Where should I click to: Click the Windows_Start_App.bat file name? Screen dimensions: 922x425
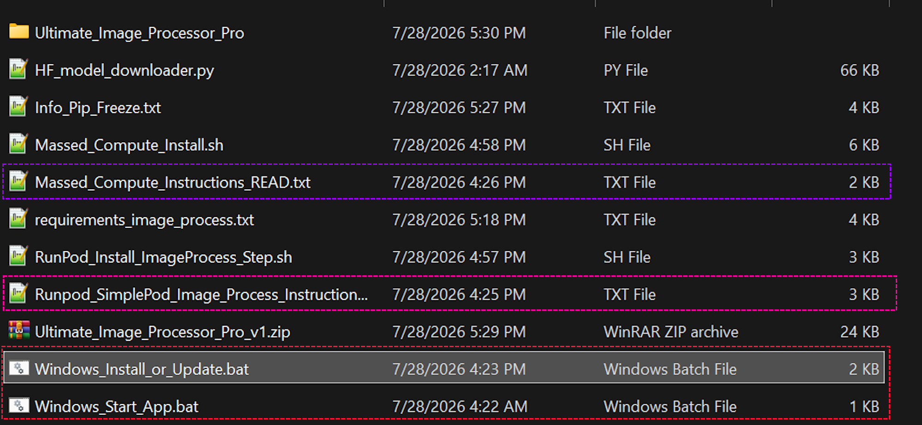tap(117, 407)
